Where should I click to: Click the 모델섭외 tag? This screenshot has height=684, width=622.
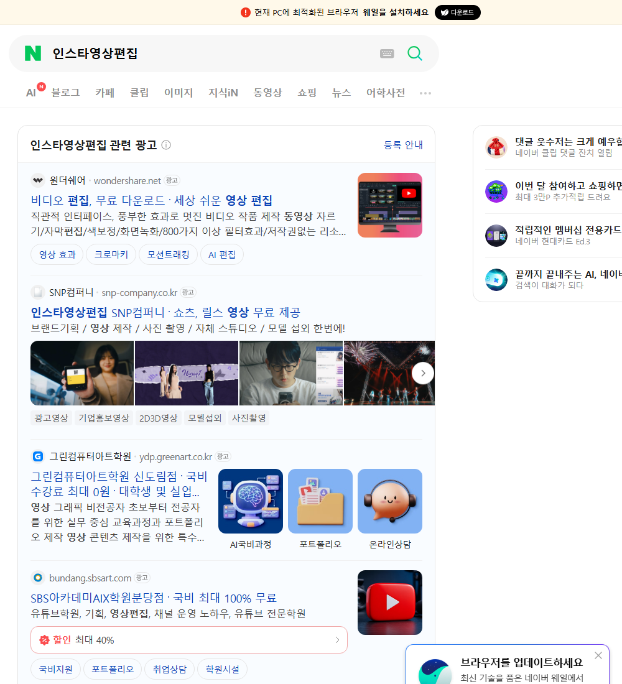click(205, 418)
